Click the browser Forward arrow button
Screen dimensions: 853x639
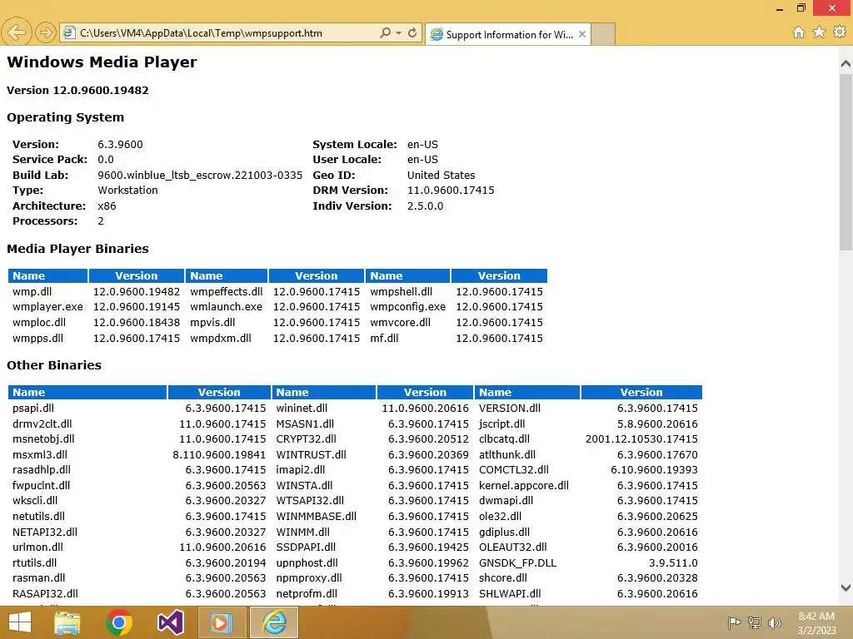click(46, 32)
